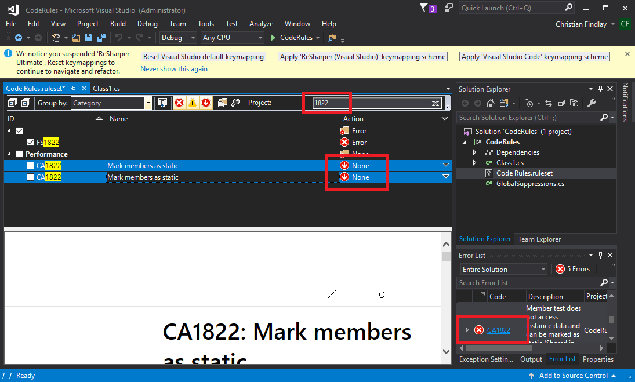The height and width of the screenshot is (382, 635).
Task: Click the Never show this again link
Action: pos(174,69)
